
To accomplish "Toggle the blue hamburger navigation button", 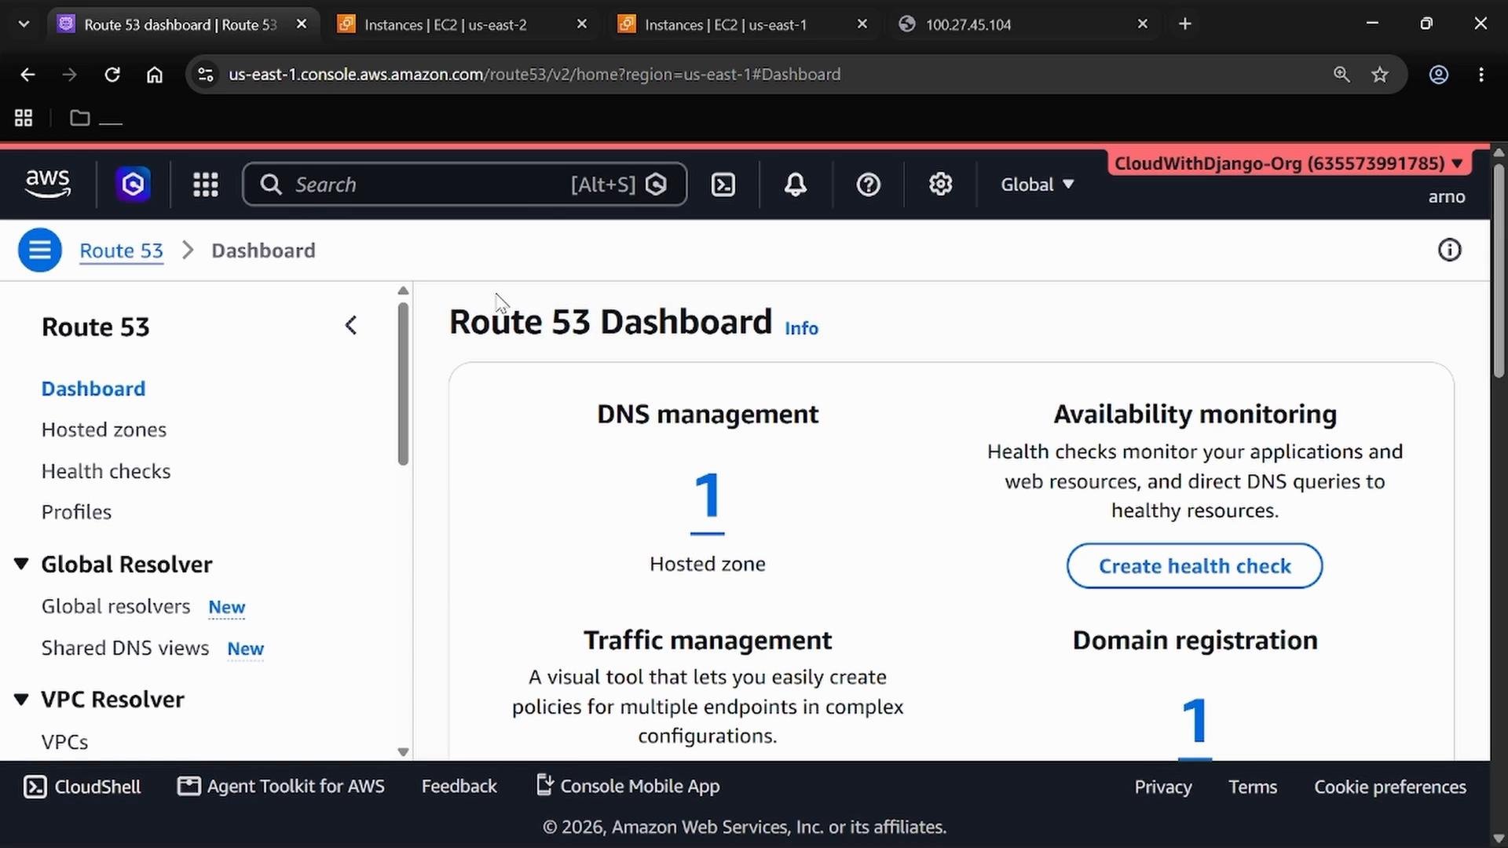I will point(40,250).
